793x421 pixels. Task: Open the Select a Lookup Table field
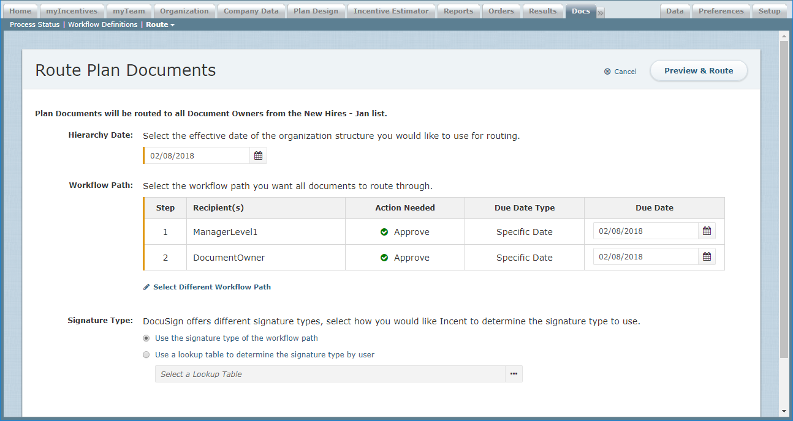point(330,374)
